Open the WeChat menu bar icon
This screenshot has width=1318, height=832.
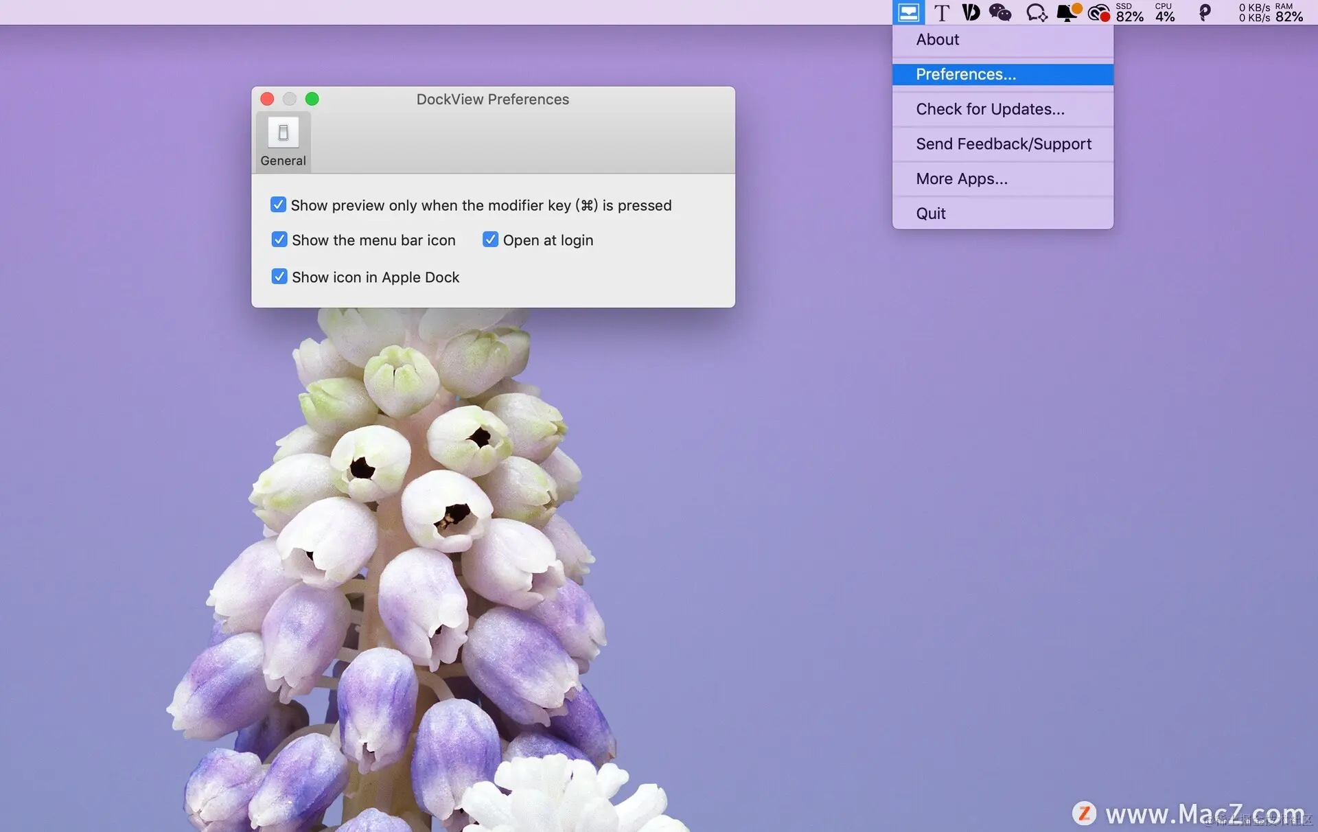(1000, 13)
